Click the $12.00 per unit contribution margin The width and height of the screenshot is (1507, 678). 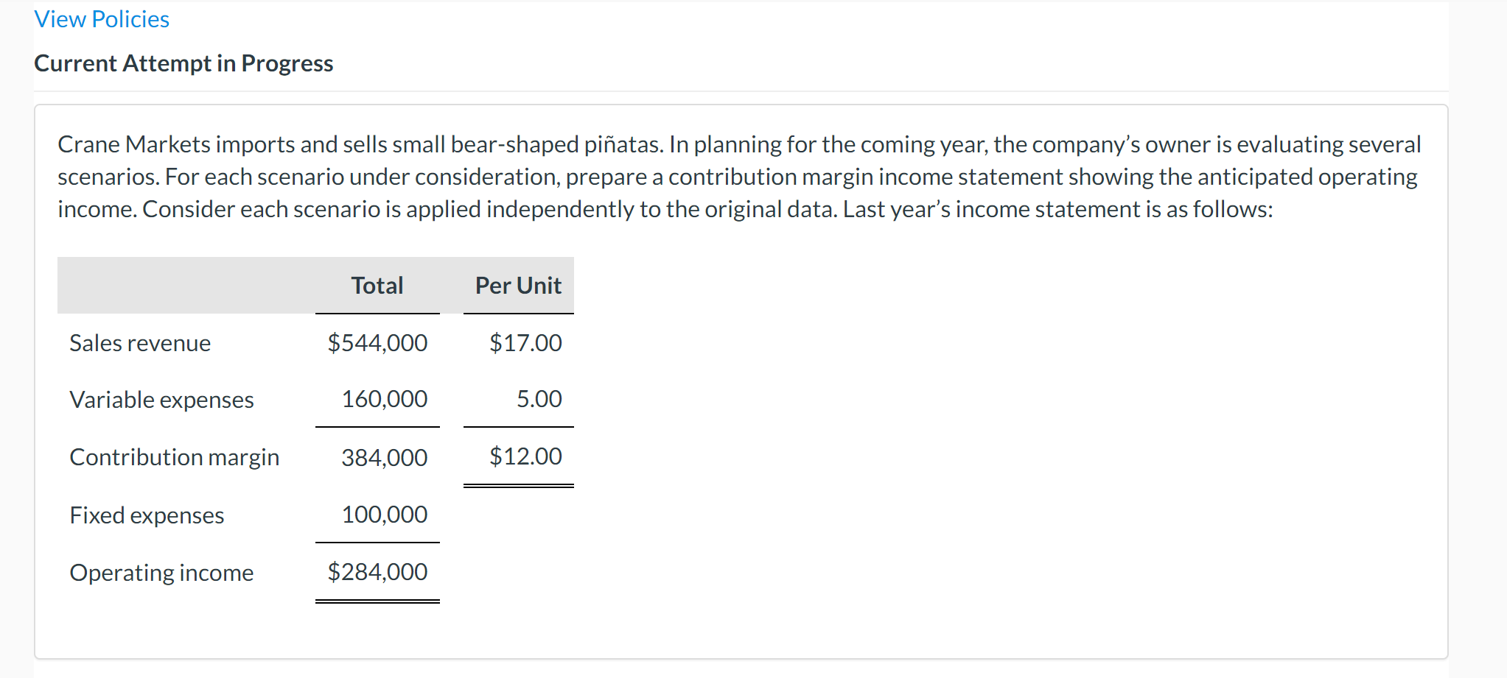(x=525, y=456)
